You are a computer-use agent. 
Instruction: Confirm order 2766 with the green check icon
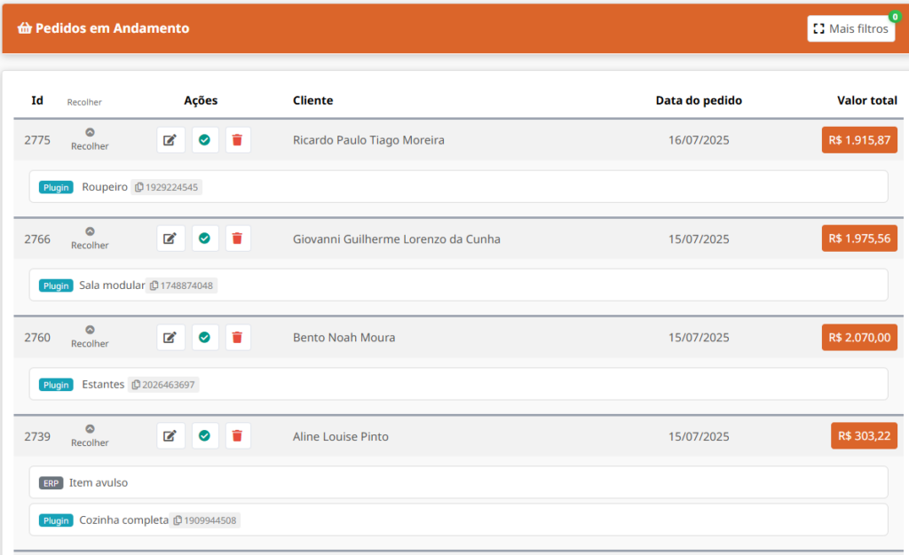coord(204,238)
